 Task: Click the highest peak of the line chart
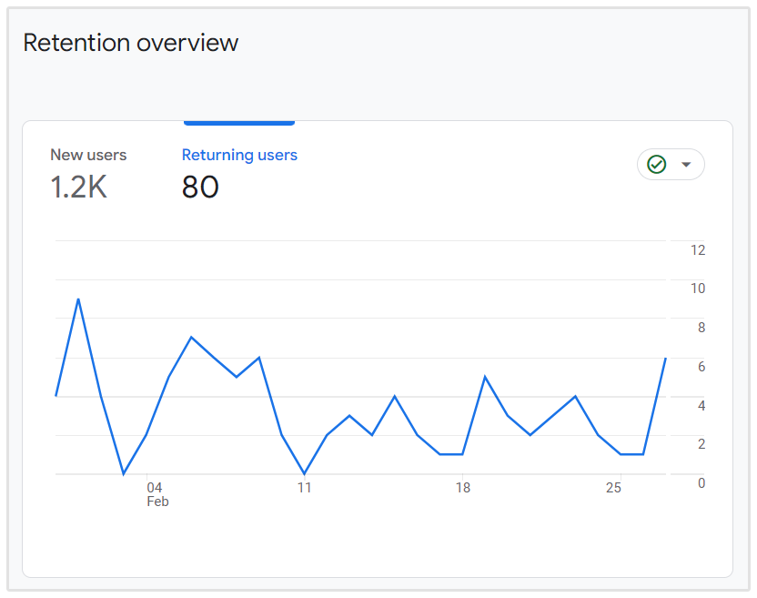(x=78, y=299)
